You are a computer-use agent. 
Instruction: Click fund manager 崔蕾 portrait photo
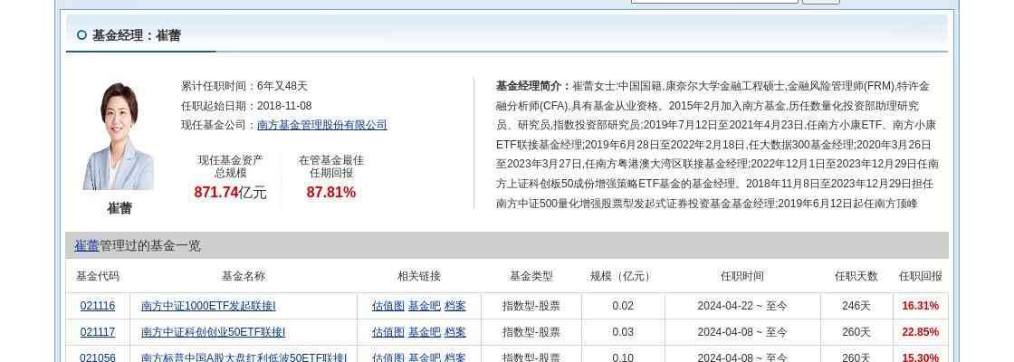click(119, 137)
